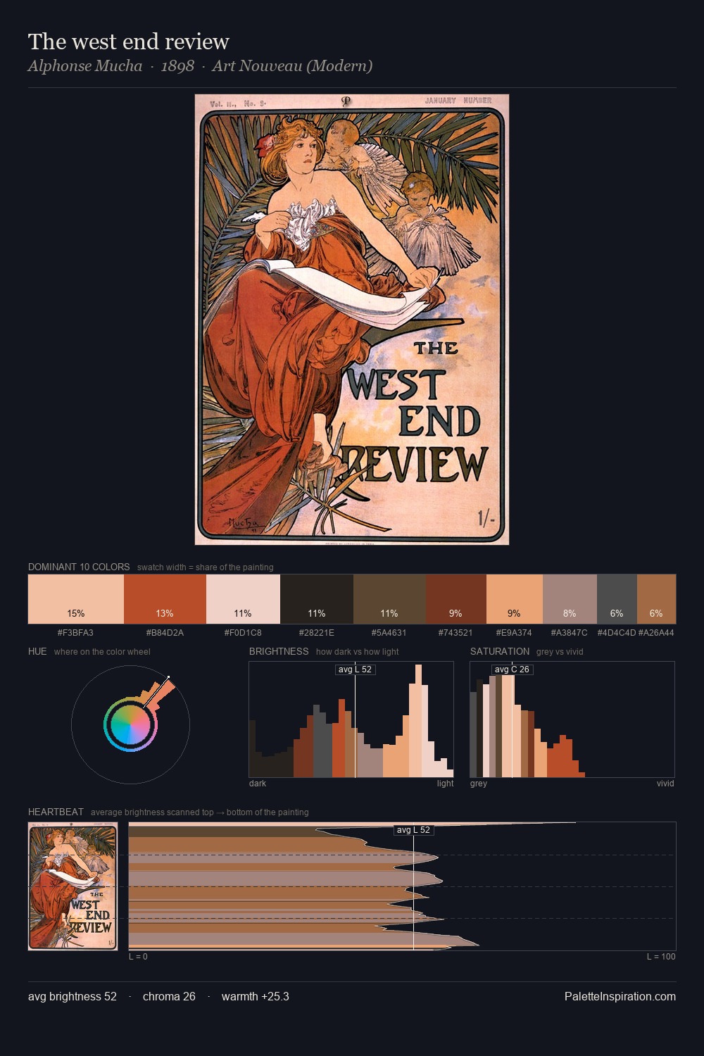Select the #28221E near-black swatch
The height and width of the screenshot is (1056, 704).
click(317, 599)
